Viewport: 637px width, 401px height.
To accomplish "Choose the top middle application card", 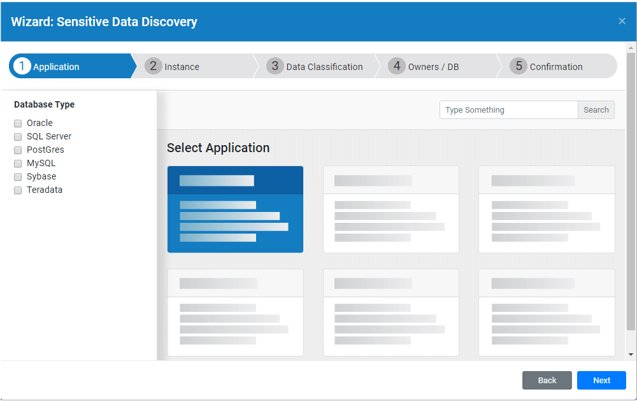I will tap(390, 209).
